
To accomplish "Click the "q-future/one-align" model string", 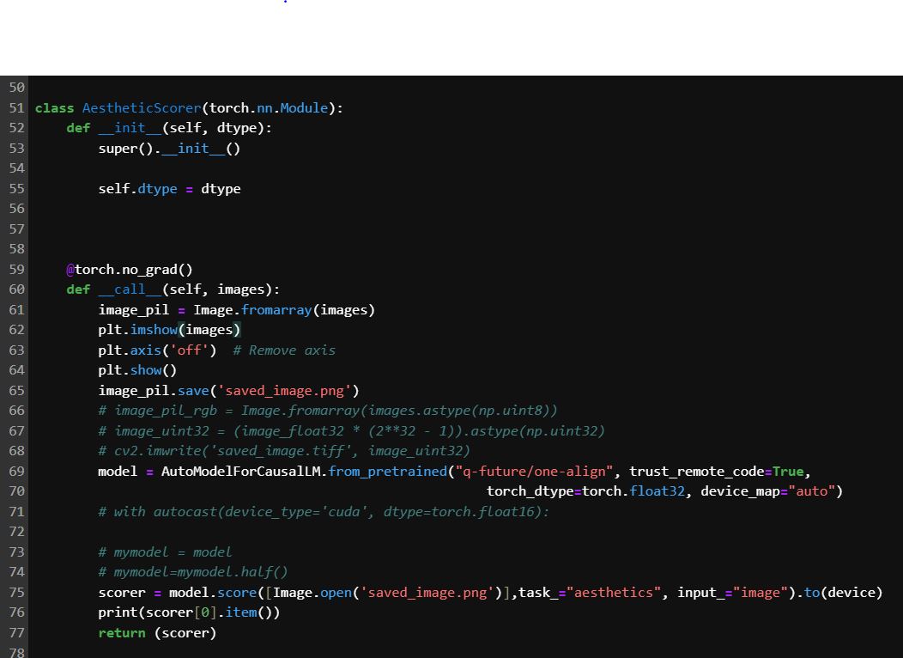I will (535, 472).
